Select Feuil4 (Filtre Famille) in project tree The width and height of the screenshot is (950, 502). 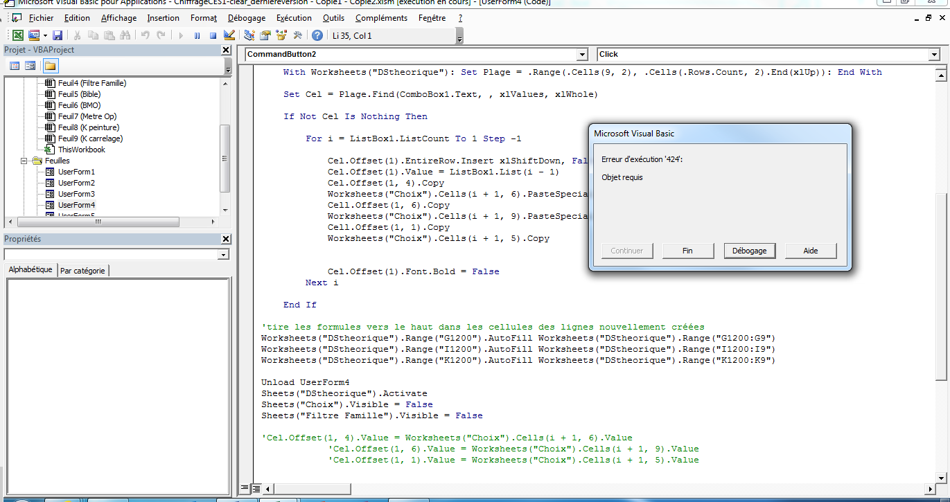91,83
